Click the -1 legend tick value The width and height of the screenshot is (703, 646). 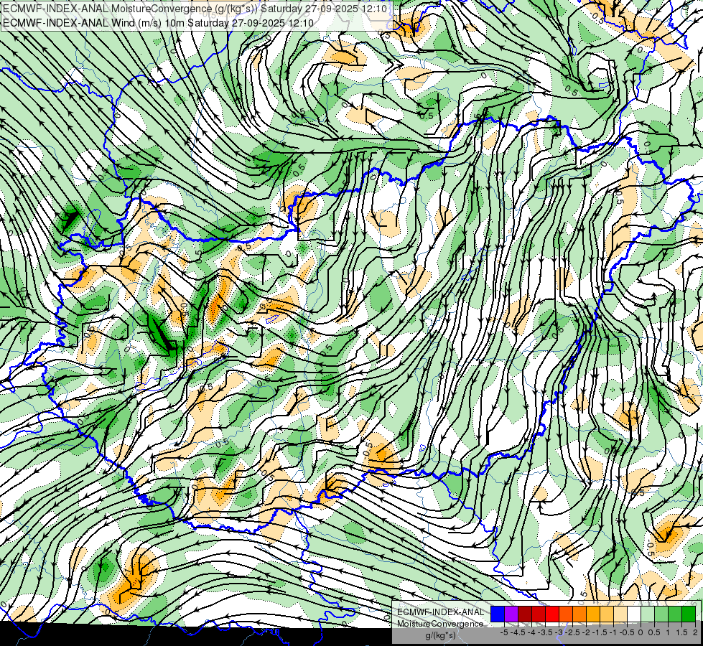[x=613, y=632]
